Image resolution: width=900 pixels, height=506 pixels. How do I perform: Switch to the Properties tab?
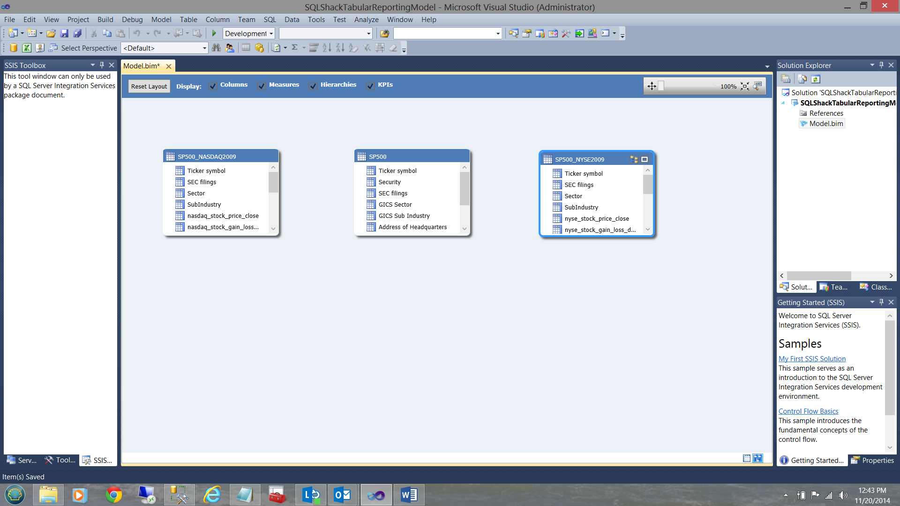pyautogui.click(x=873, y=460)
